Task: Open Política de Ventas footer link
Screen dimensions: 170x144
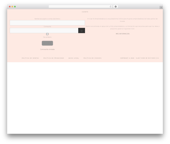Action: [x=30, y=58]
